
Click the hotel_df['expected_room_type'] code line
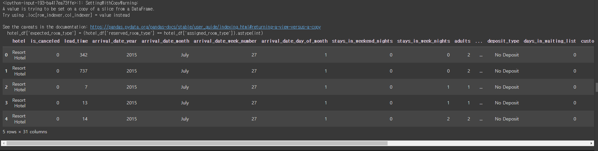[x=135, y=33]
